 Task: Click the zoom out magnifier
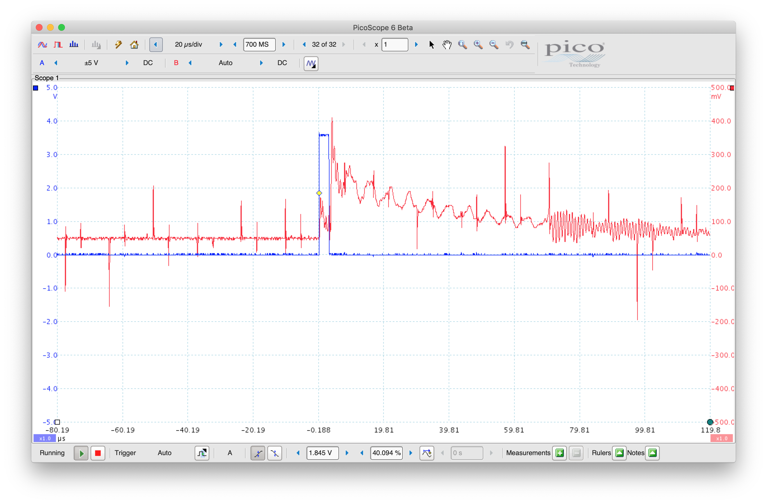(494, 44)
